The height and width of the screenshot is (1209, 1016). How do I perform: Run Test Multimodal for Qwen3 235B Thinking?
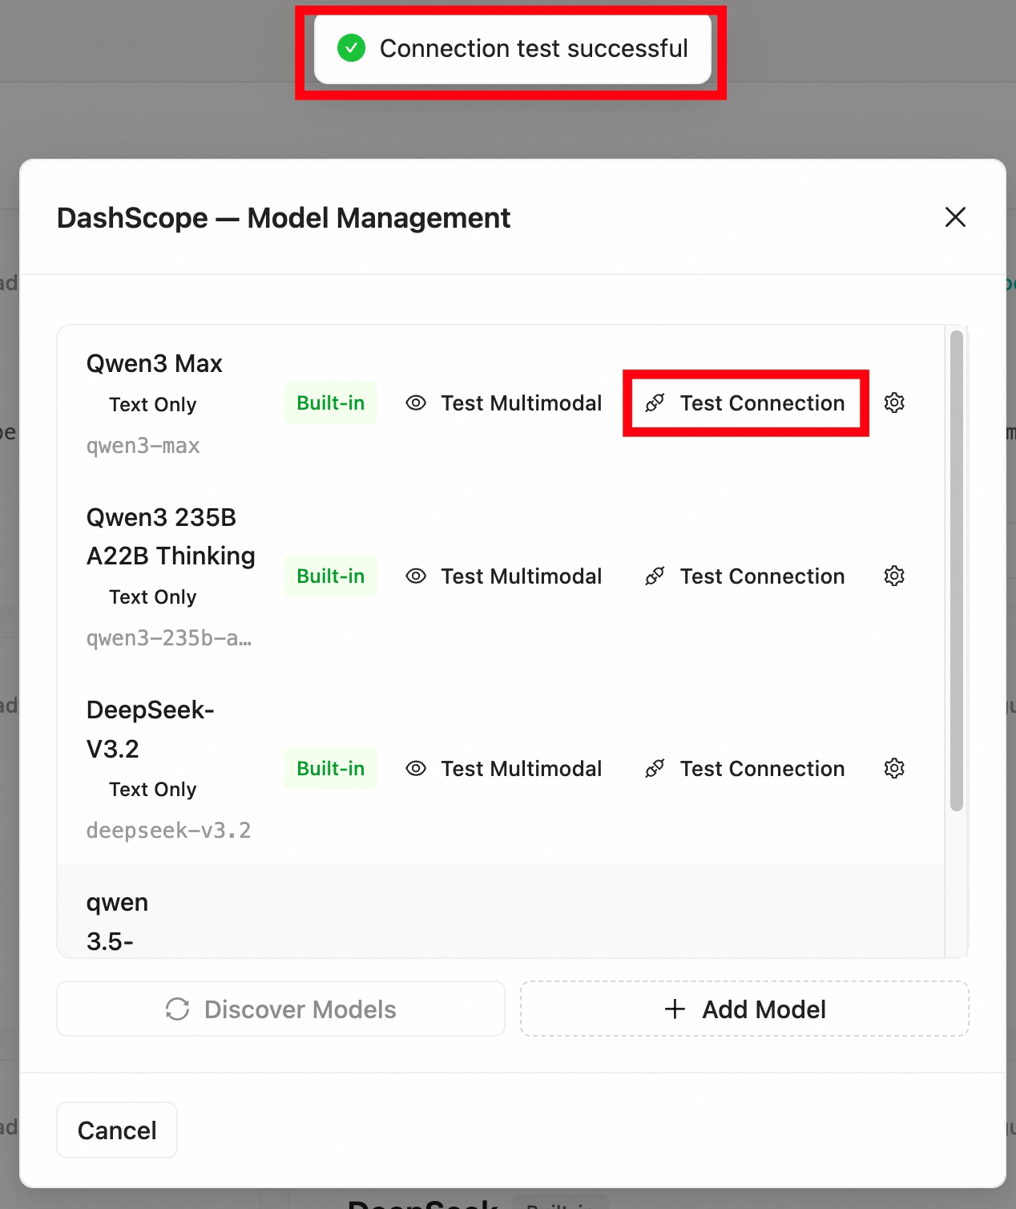504,576
